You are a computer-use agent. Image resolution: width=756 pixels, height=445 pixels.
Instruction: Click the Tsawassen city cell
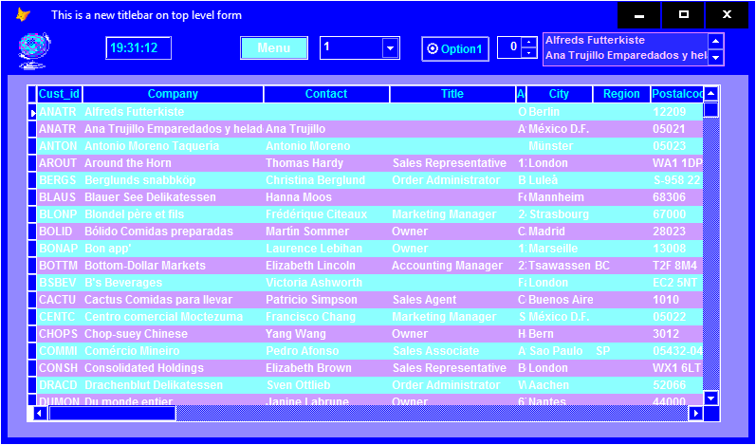(560, 266)
